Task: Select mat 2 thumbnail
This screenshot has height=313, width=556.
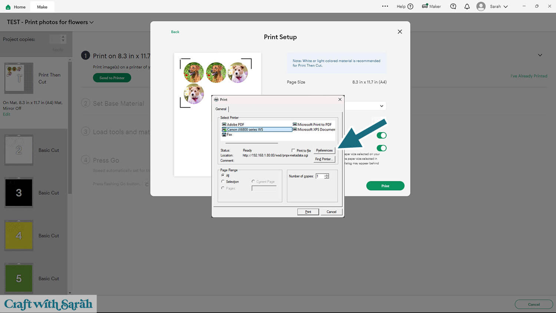Action: coord(19,150)
